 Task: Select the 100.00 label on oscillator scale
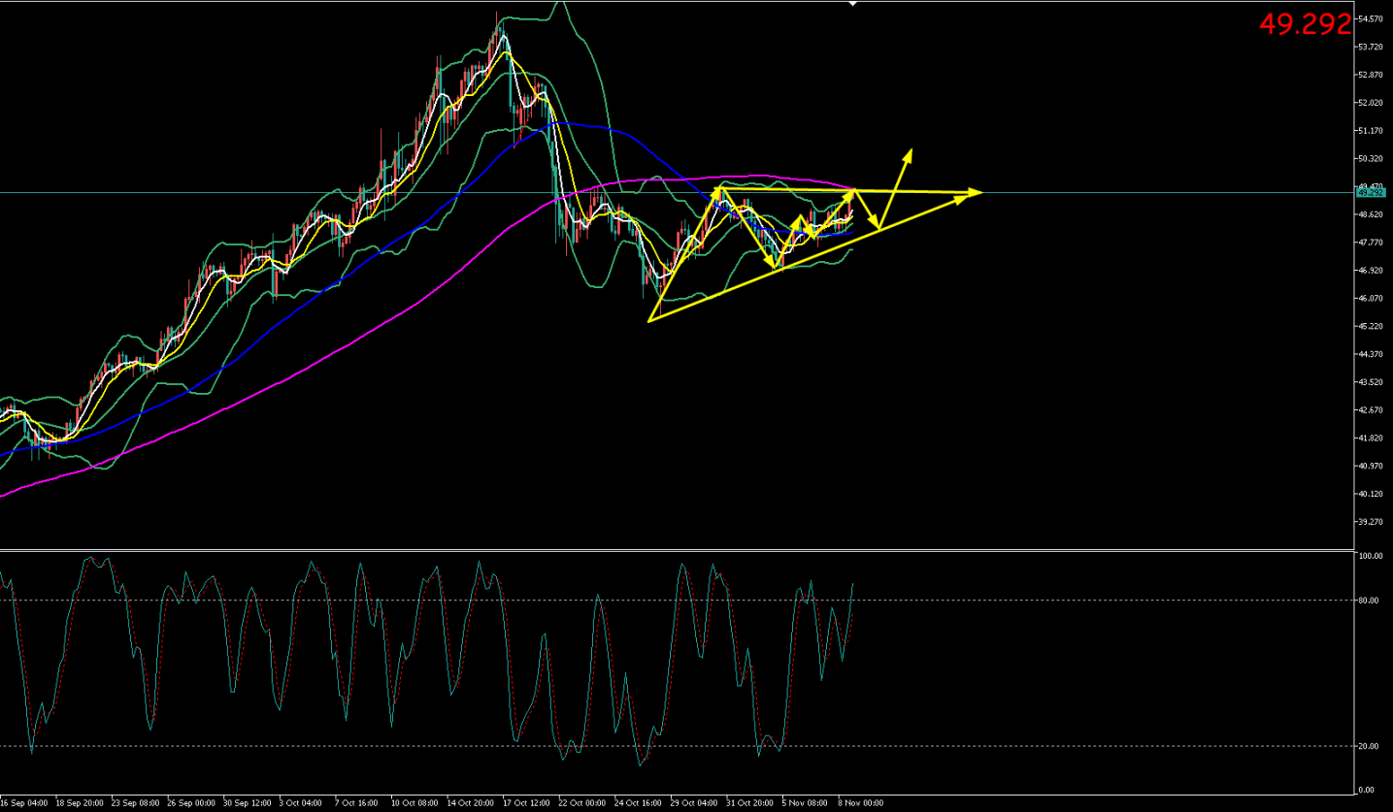pyautogui.click(x=1370, y=557)
